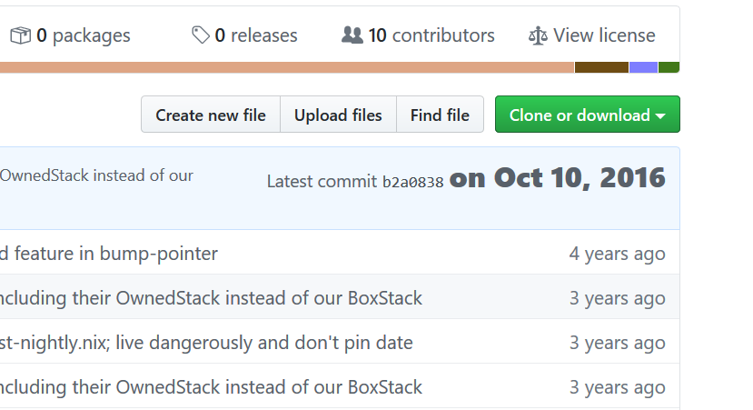Viewport: 753px width, 410px height.
Task: Open the 'View license' link
Action: [x=604, y=35]
